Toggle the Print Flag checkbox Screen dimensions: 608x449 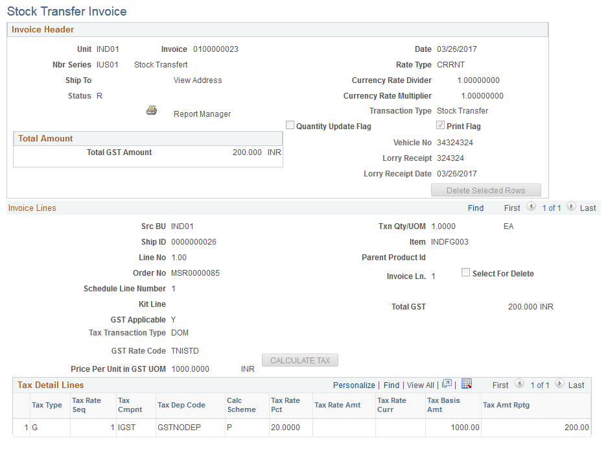click(440, 125)
